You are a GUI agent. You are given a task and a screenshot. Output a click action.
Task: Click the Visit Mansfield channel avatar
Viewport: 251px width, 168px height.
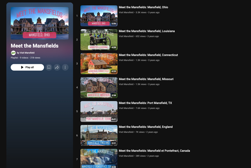(x=13, y=53)
